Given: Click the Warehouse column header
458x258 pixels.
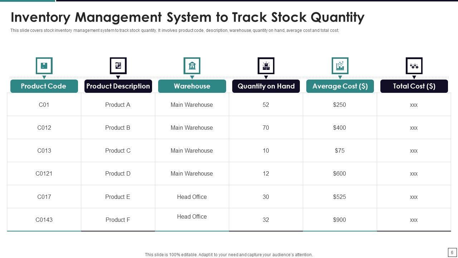Looking at the screenshot, I should [192, 86].
